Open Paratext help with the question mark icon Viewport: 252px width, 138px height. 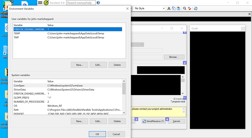pos(98,3)
